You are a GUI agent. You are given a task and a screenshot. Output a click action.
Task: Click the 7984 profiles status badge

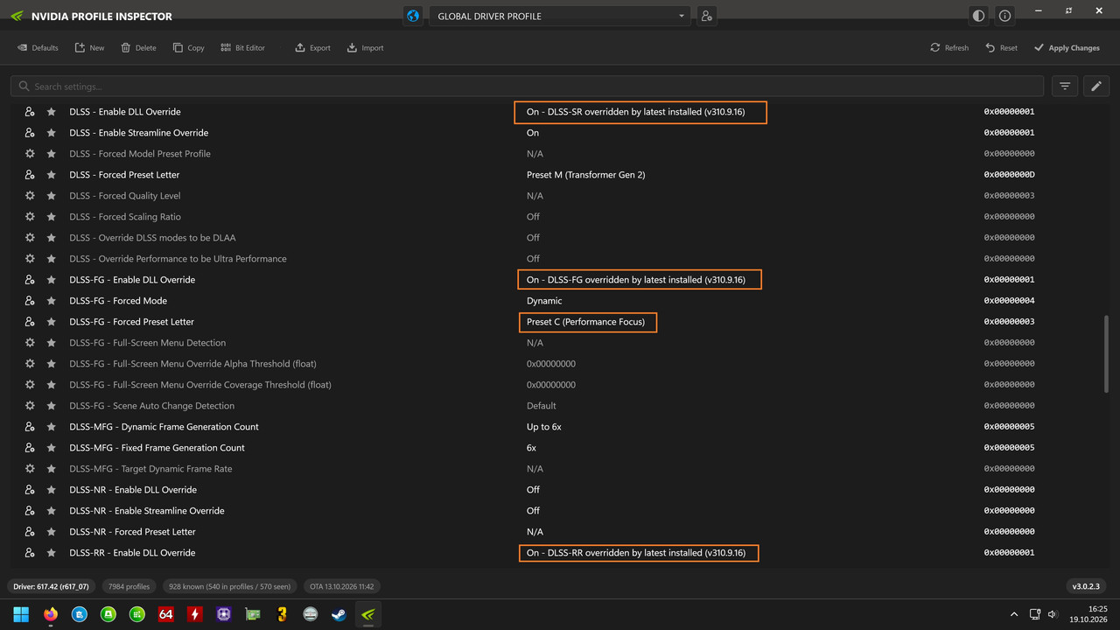click(129, 586)
